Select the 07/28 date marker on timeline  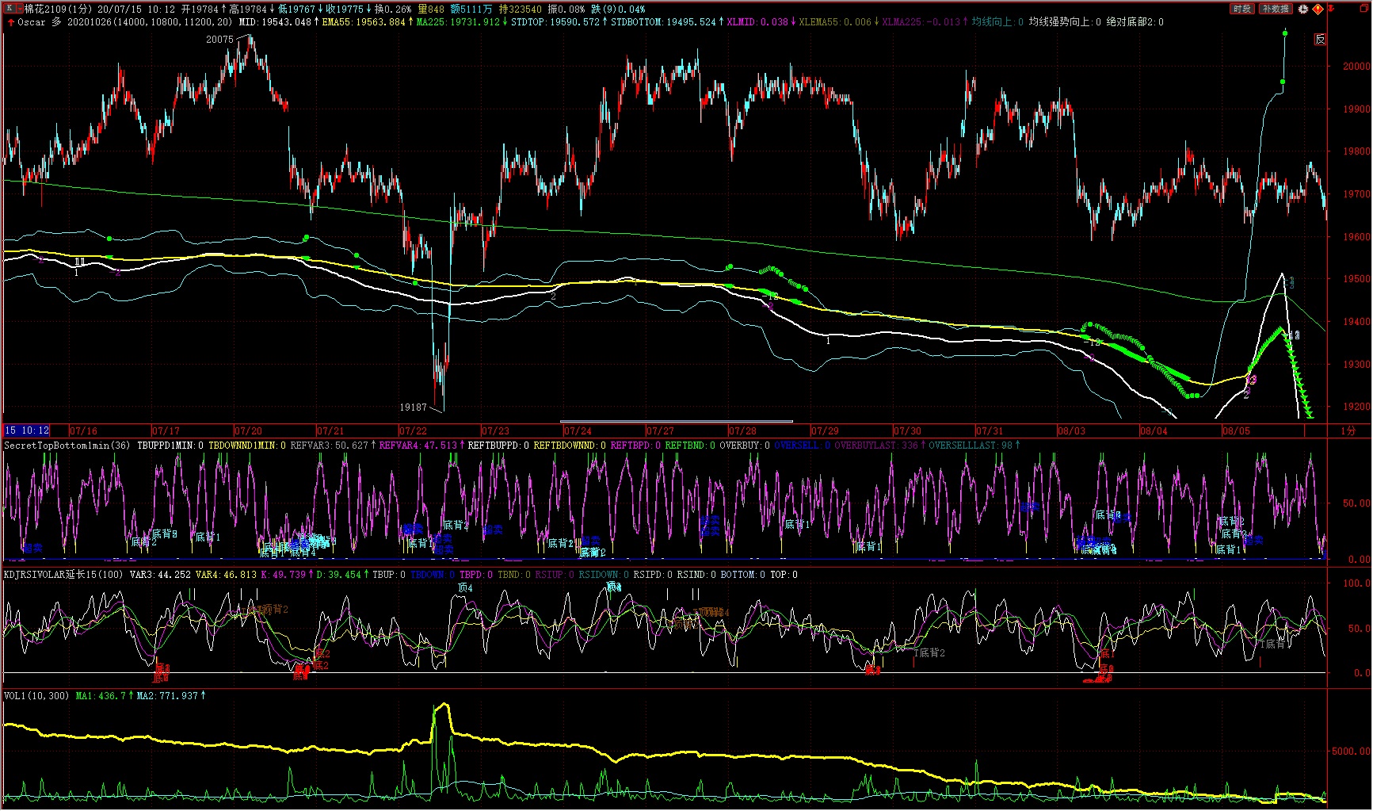(x=742, y=431)
